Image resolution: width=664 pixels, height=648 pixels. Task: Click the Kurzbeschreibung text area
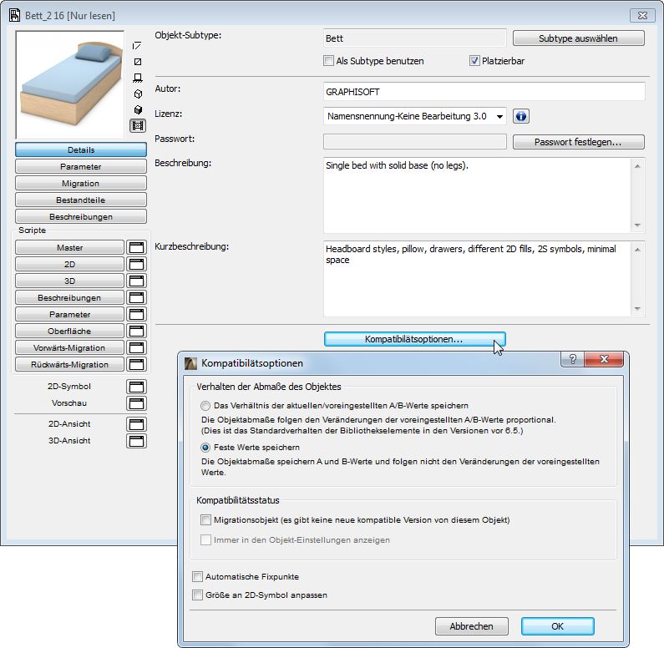477,279
